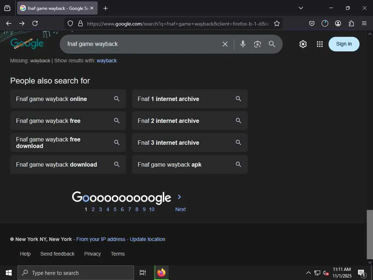The width and height of the screenshot is (373, 280).
Task: Open Firefox account icon
Action: pyautogui.click(x=338, y=23)
